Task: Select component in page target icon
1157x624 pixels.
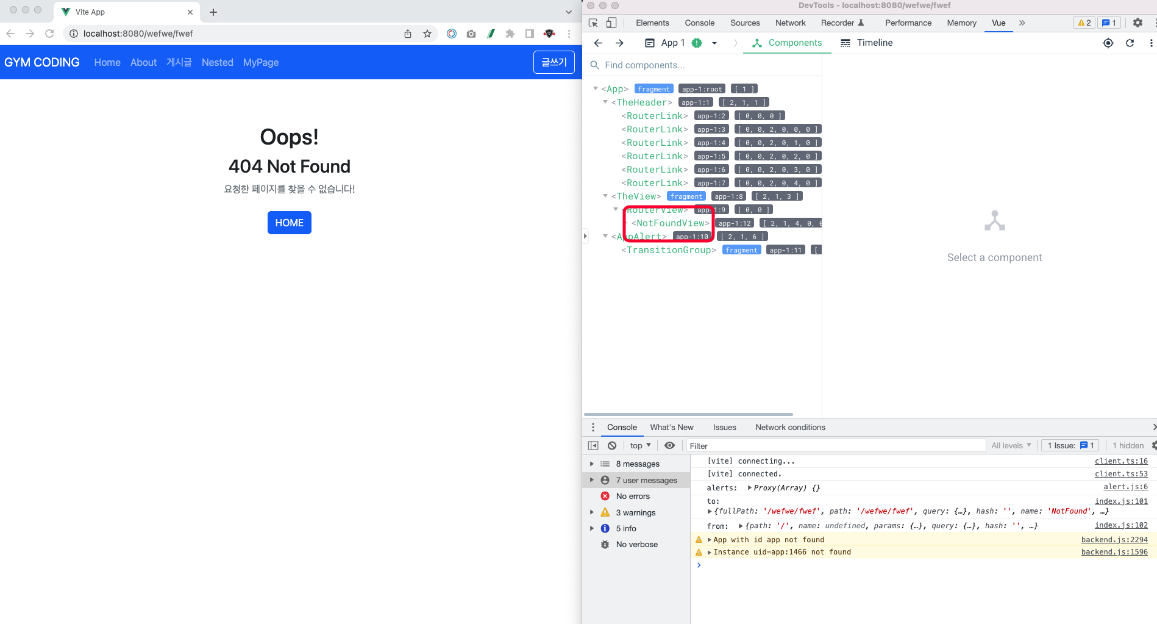Action: (x=1108, y=43)
